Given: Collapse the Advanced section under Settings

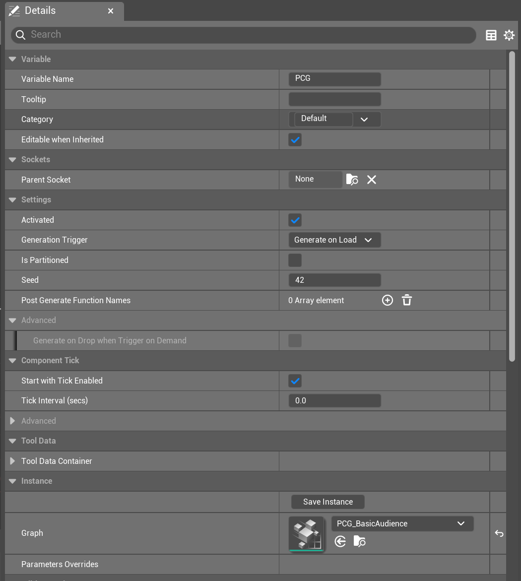Looking at the screenshot, I should [12, 321].
